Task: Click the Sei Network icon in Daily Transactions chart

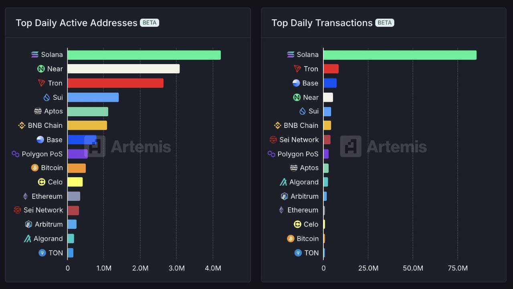Action: [273, 139]
